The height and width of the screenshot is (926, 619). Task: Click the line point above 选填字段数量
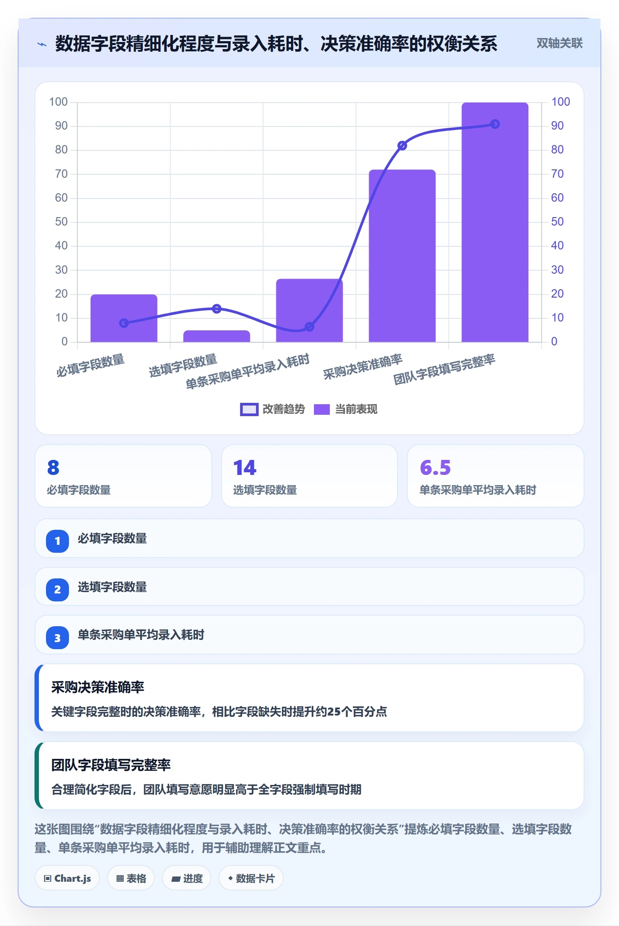(217, 309)
